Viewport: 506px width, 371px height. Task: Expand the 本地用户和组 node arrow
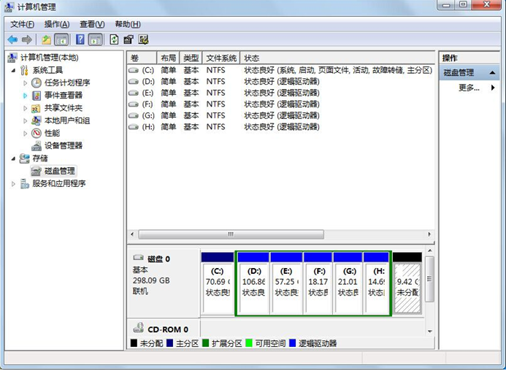point(25,121)
